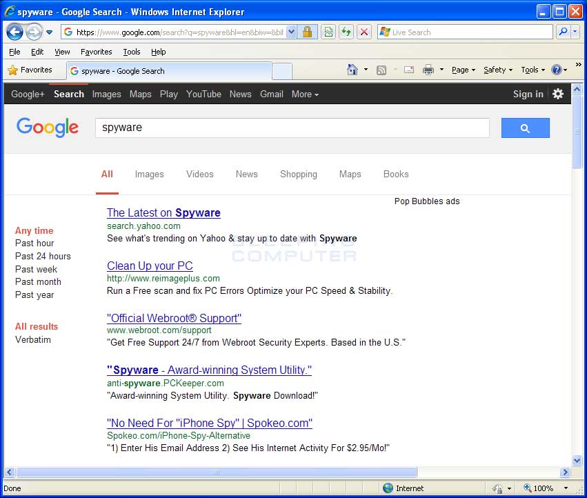Click the spyware search query box
587x498 pixels.
pos(292,128)
